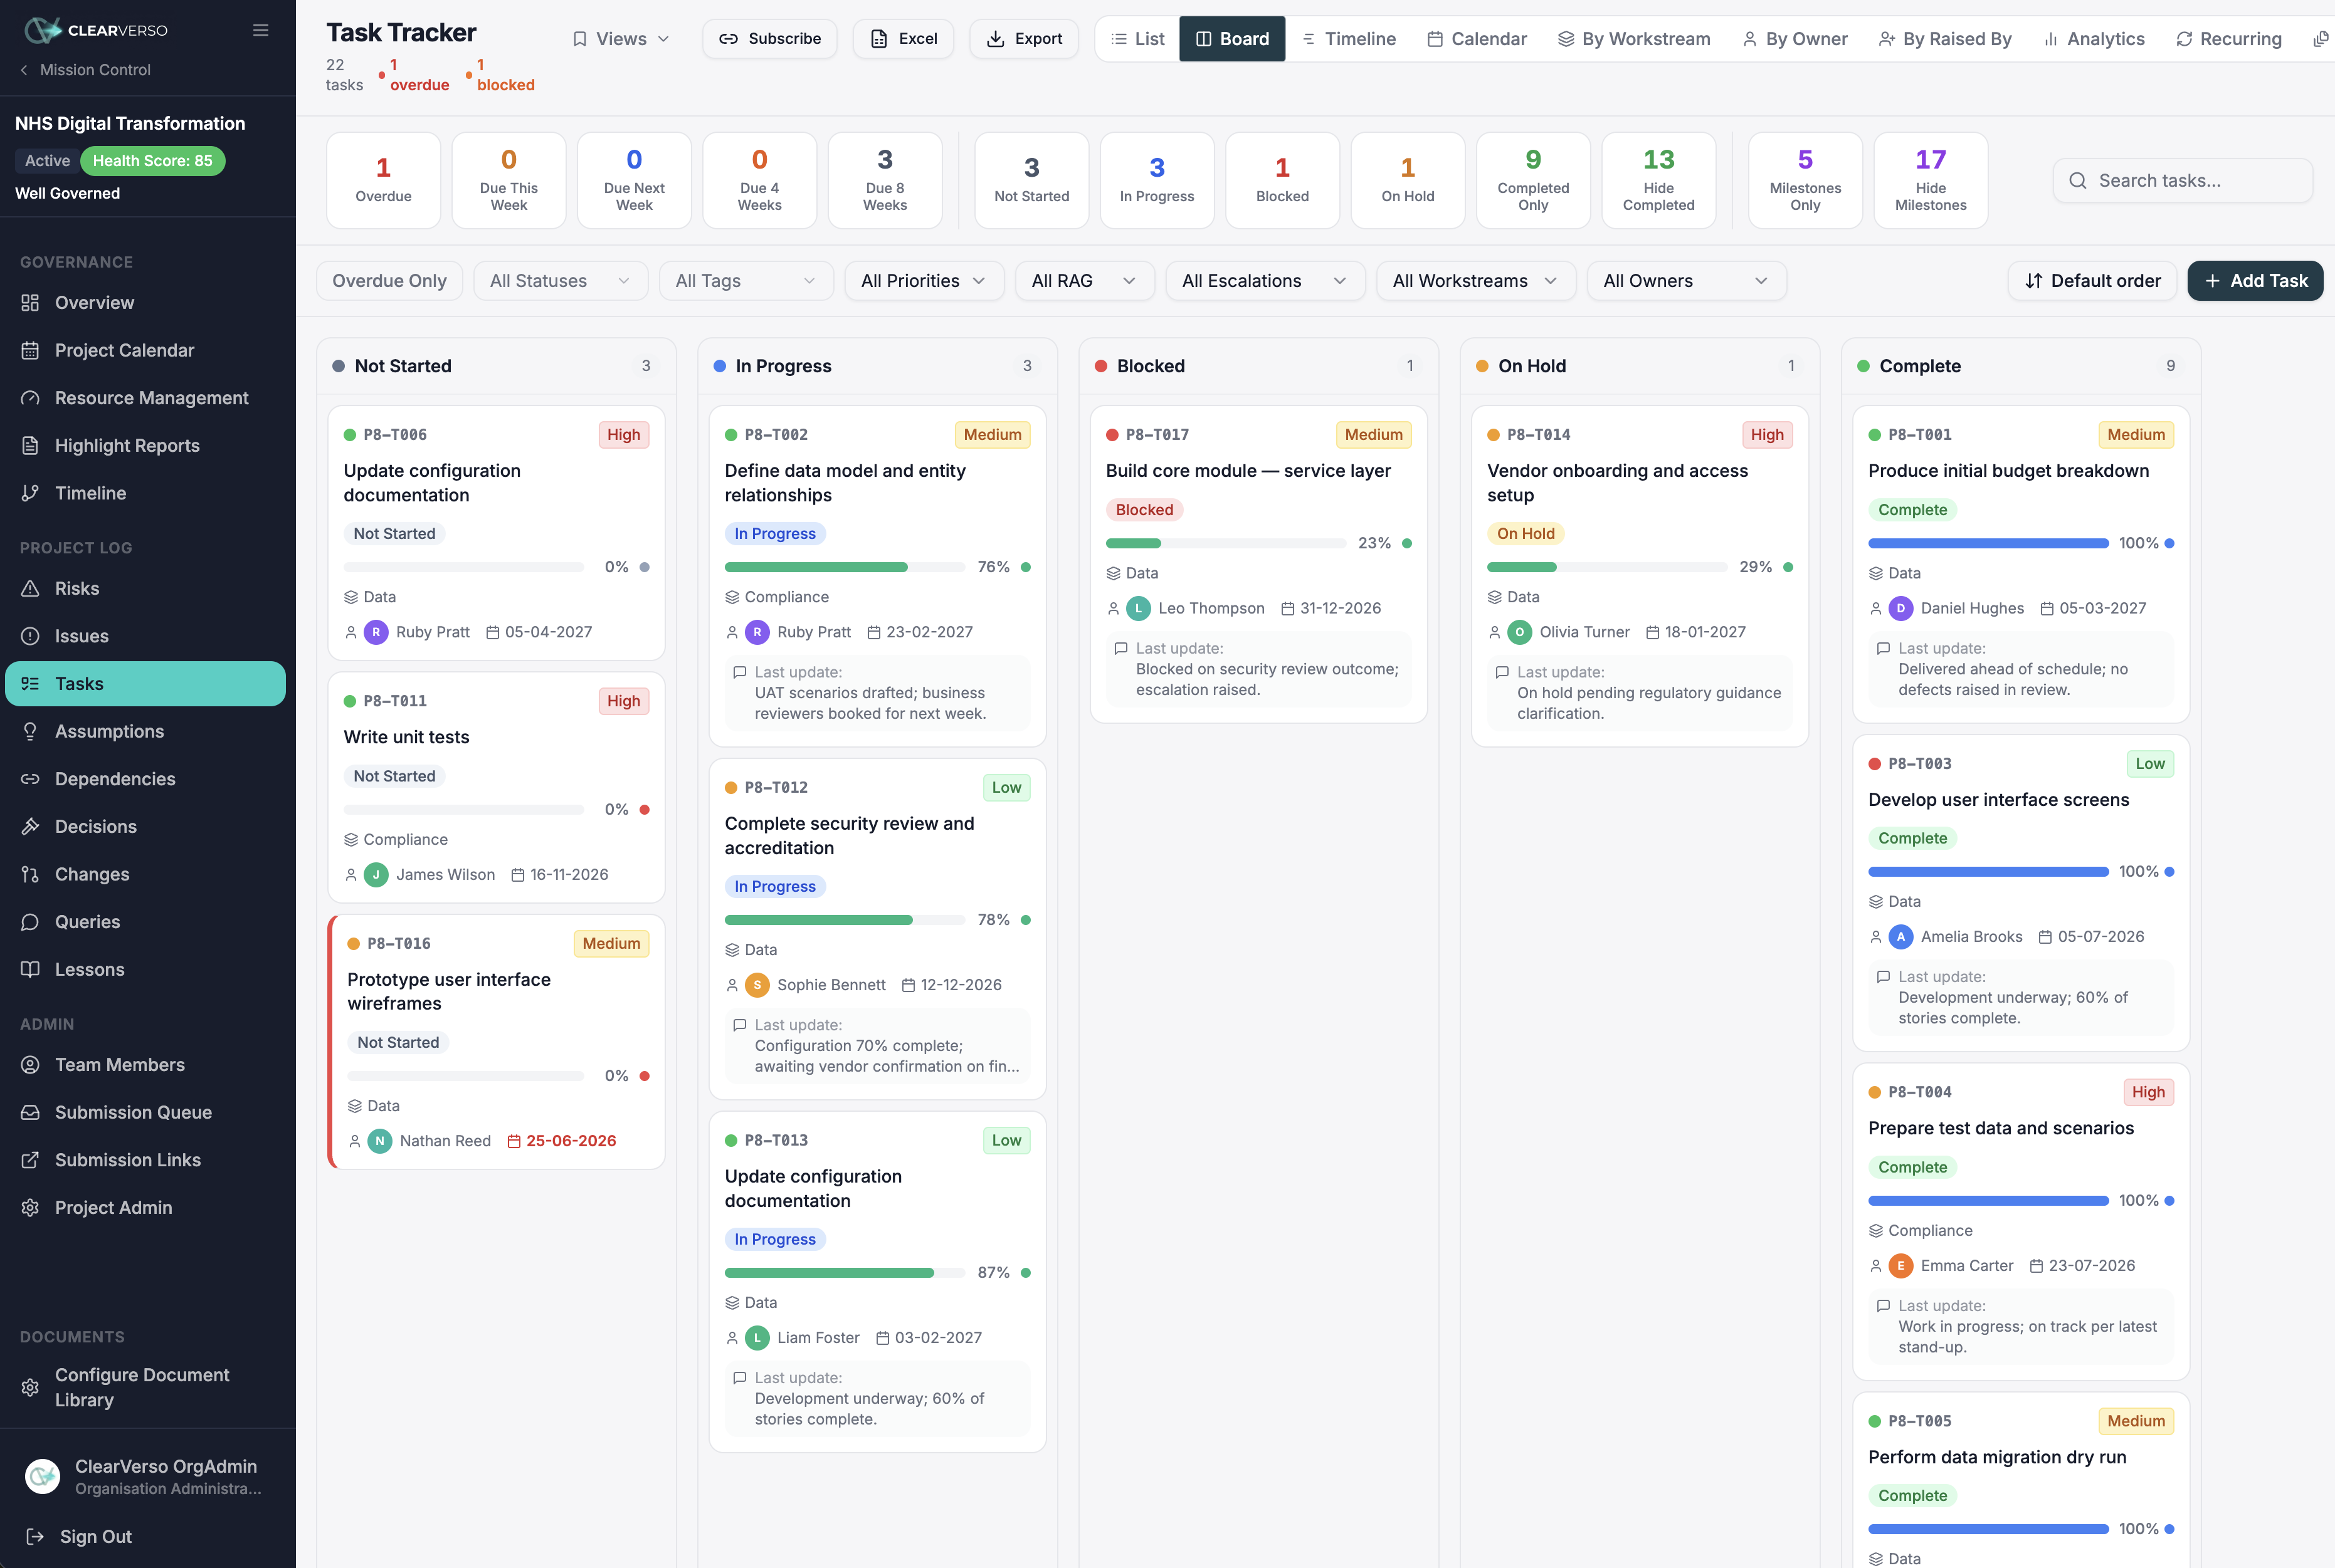The width and height of the screenshot is (2335, 1568).
Task: Click progress bar on P8-T002 card
Action: pos(845,567)
